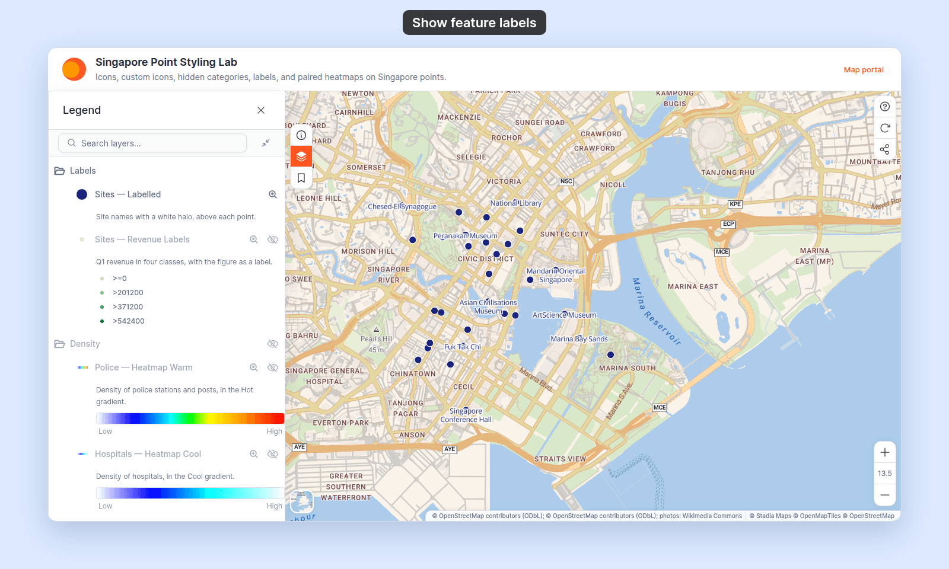Screen dimensions: 949x569
Task: Click the help question mark icon
Action: (x=885, y=107)
